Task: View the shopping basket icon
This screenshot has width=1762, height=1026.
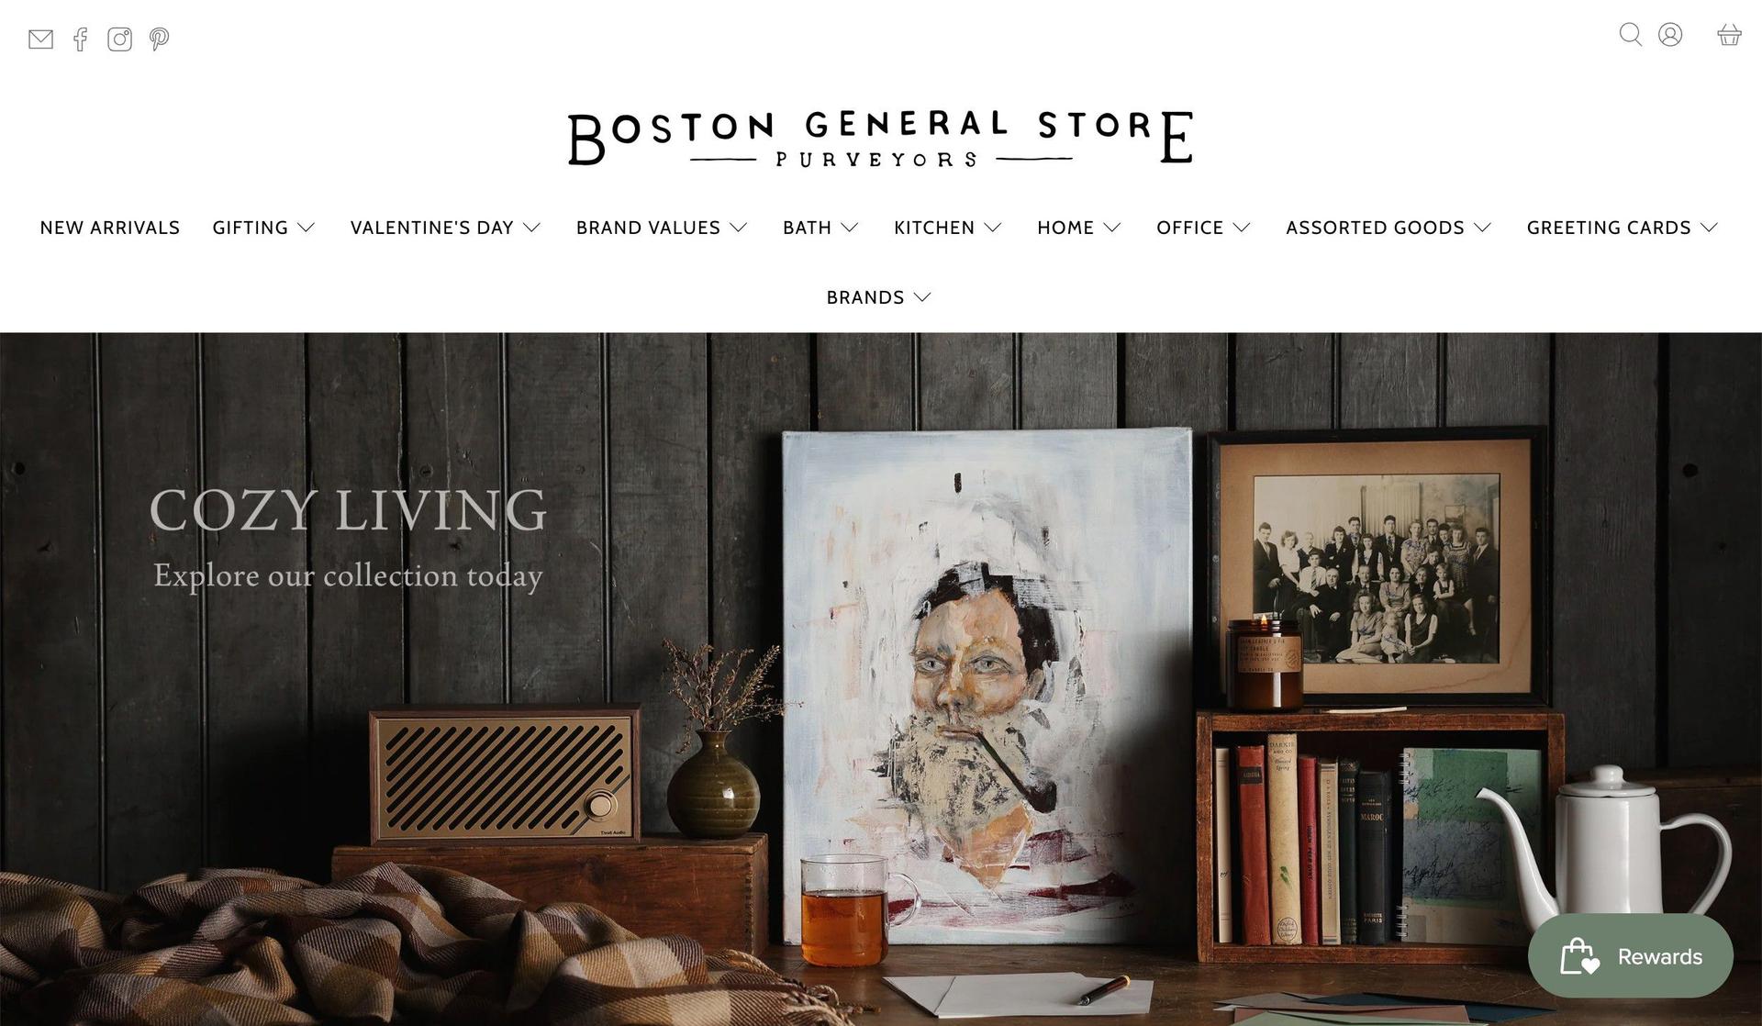Action: click(x=1729, y=35)
